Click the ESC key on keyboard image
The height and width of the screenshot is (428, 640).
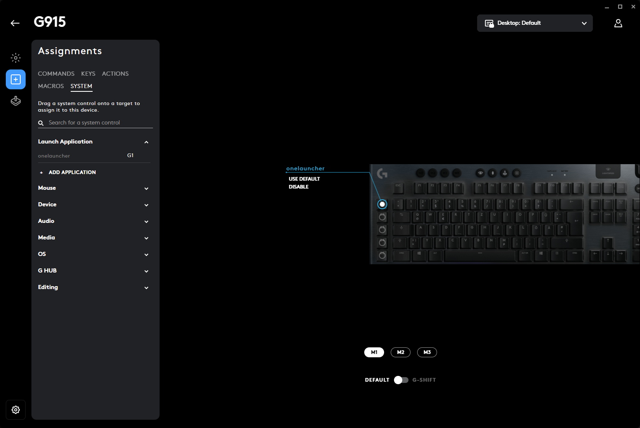[x=398, y=188]
